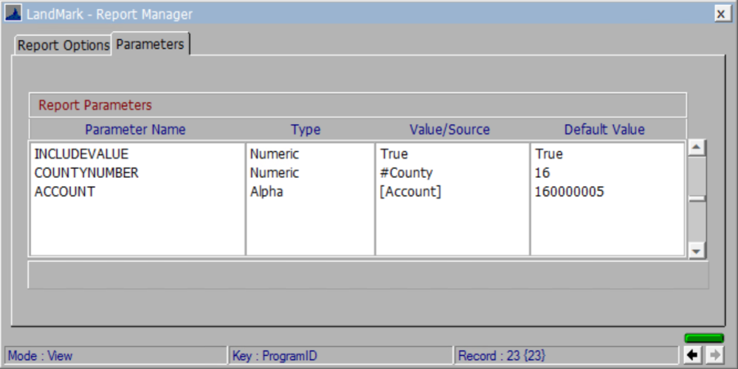738x369 pixels.
Task: Click the LandMark application icon in title bar
Action: pos(13,13)
